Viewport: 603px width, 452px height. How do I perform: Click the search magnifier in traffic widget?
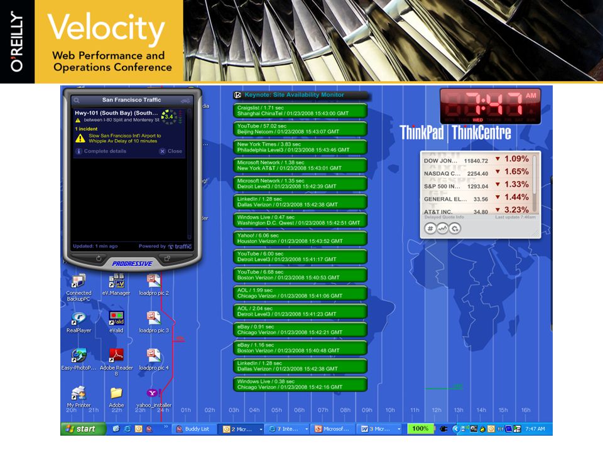[77, 100]
